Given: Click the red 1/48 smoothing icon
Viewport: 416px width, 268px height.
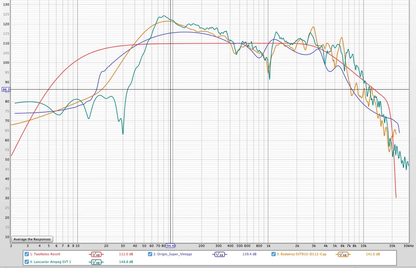Looking at the screenshot, I should coord(96,254).
